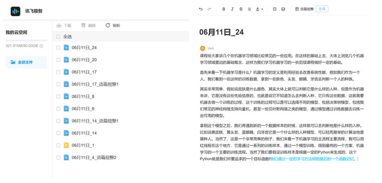Click the yellow note icon of 06月11日_1
The width and height of the screenshot is (382, 183).
click(x=66, y=145)
